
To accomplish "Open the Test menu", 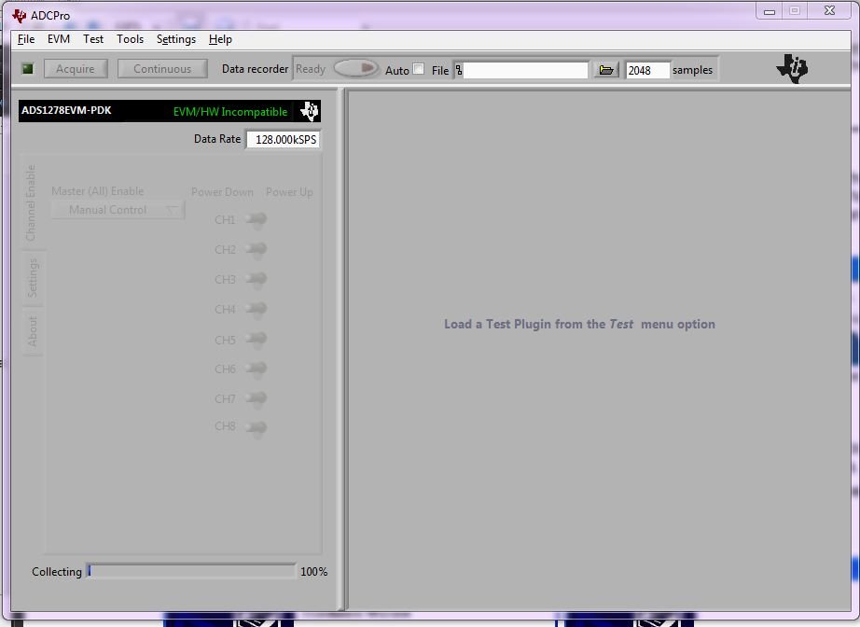I will tap(93, 39).
